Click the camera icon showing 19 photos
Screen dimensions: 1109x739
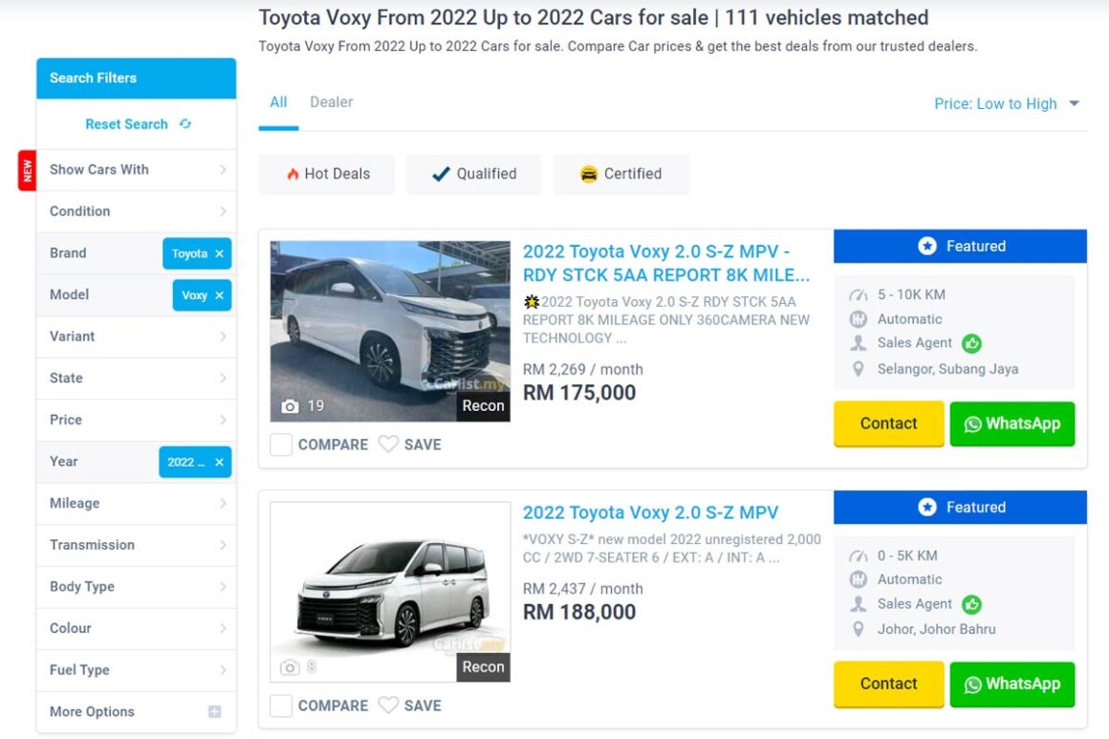pyautogui.click(x=293, y=405)
